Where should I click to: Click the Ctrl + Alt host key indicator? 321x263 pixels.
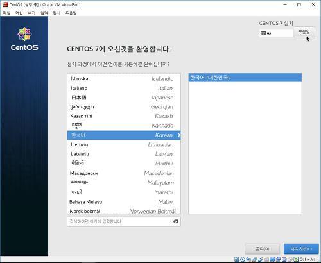coord(307,259)
